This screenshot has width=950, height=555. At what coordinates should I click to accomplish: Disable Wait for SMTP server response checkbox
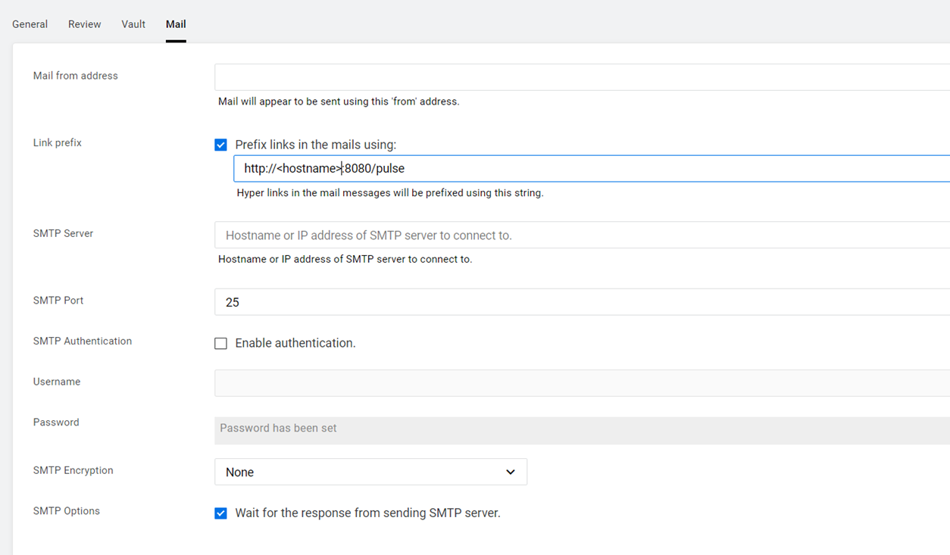click(x=220, y=513)
